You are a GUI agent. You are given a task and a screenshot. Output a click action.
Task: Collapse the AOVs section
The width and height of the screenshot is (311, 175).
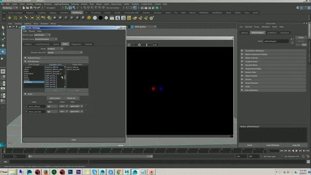(56, 94)
